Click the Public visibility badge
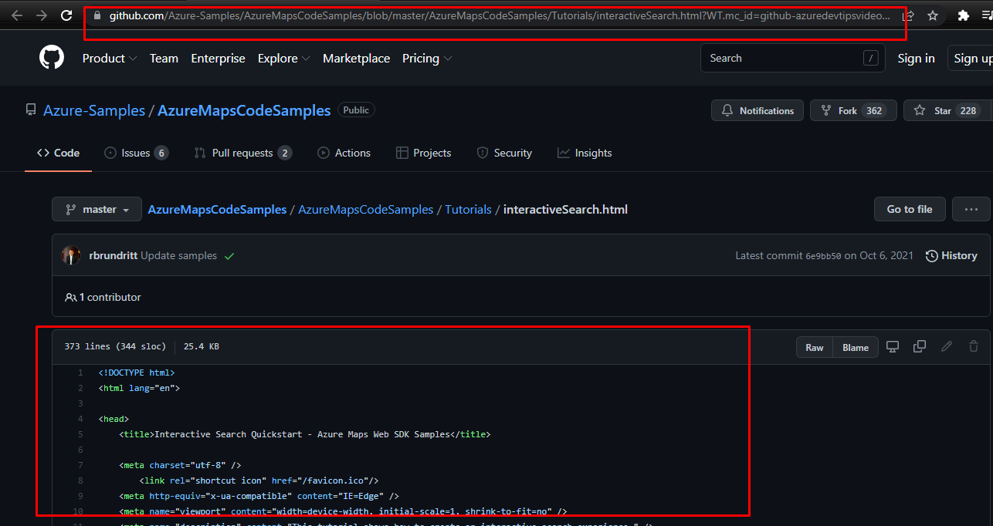This screenshot has height=526, width=993. coord(356,110)
